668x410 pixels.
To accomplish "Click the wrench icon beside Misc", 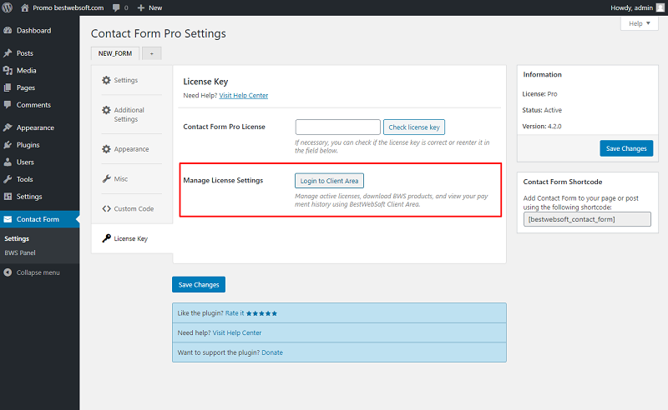I will 107,178.
